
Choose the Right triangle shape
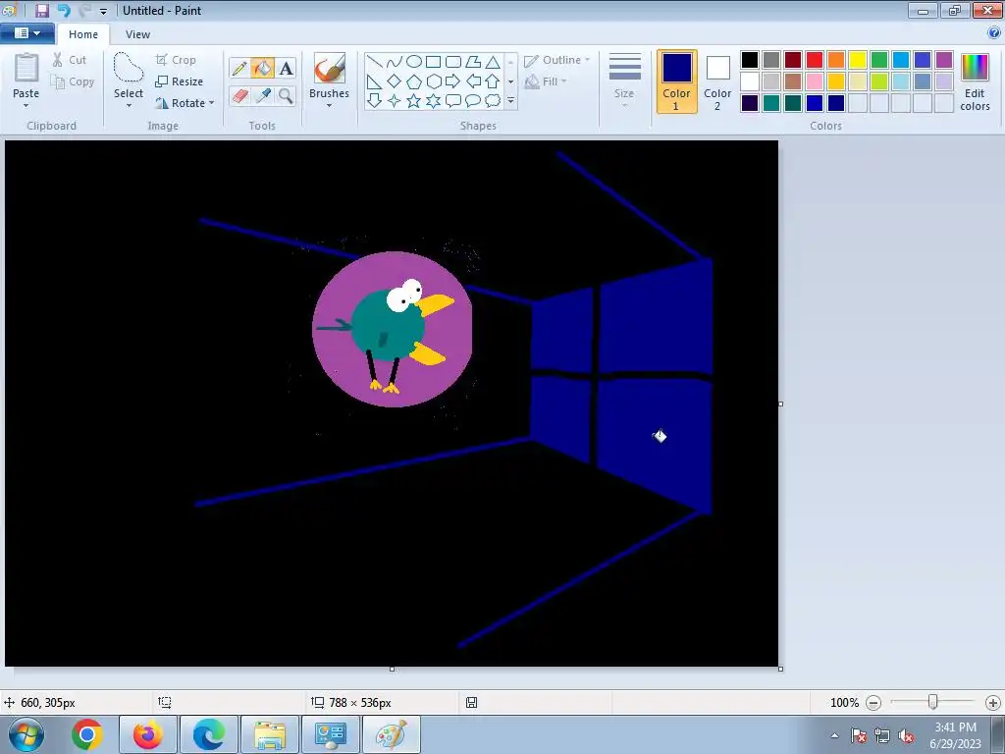pos(375,81)
